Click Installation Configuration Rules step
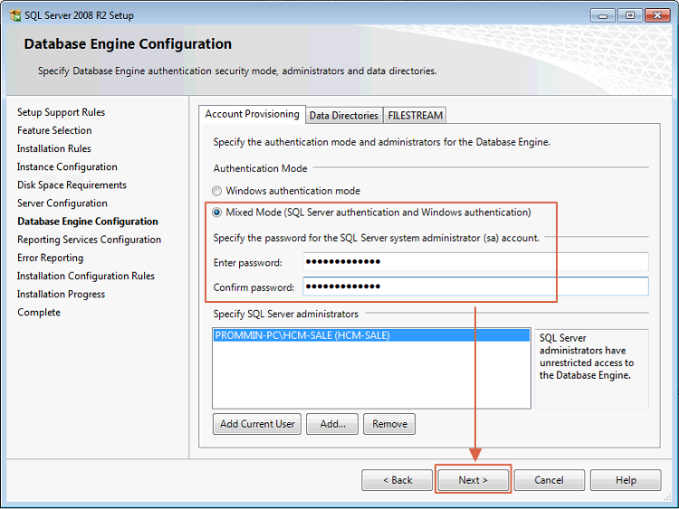Screen dimensions: 679x509 86,276
